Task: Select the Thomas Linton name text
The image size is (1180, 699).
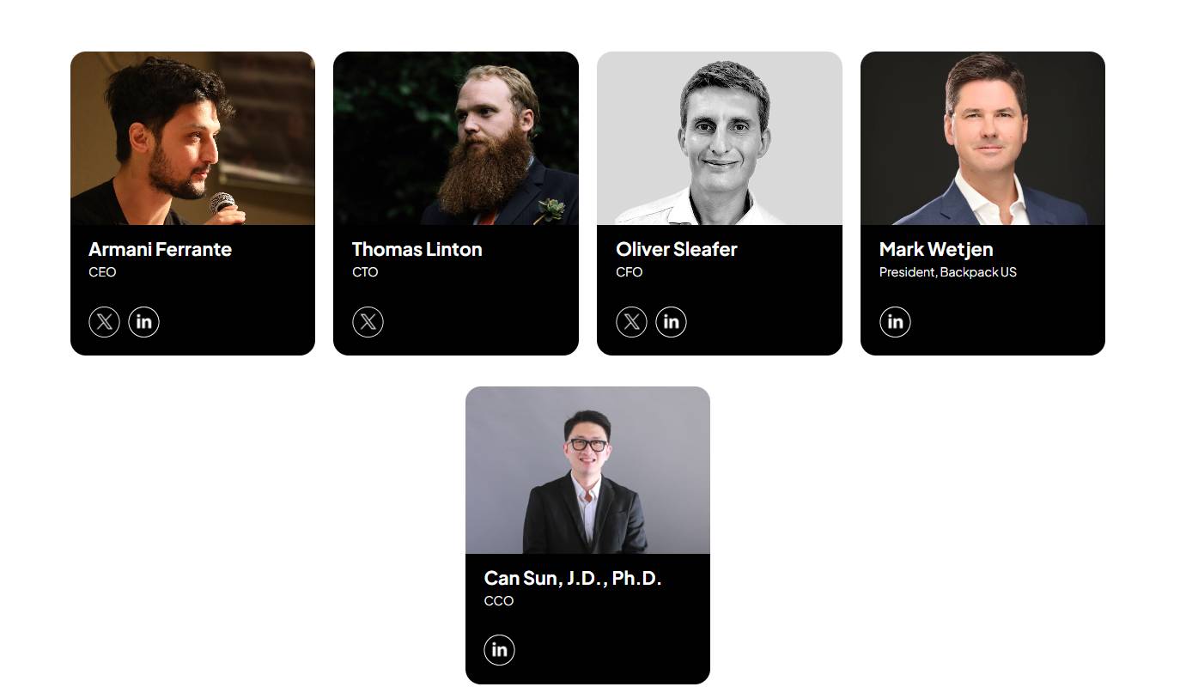Action: (x=417, y=249)
